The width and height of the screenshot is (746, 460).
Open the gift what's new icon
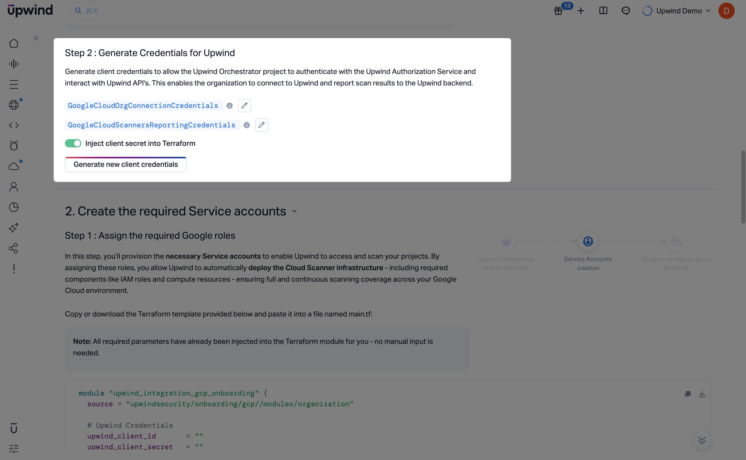(558, 11)
